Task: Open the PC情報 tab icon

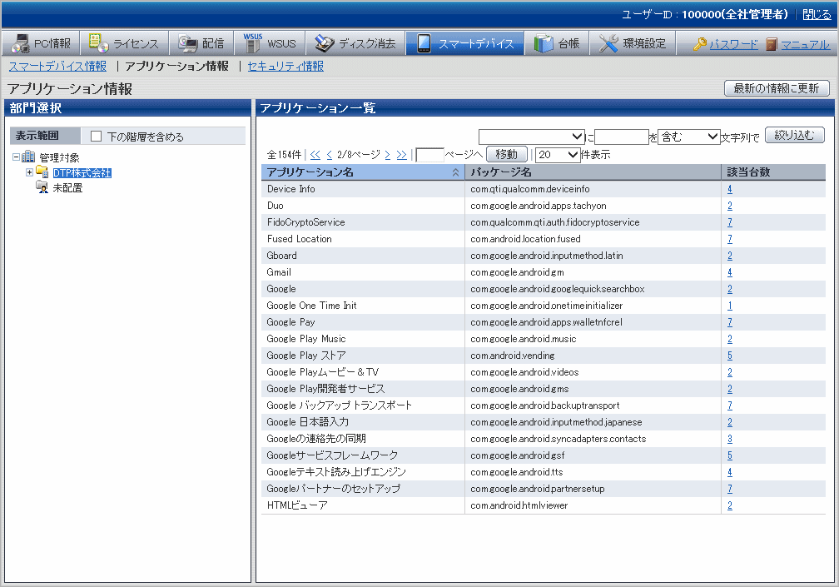Action: point(21,43)
